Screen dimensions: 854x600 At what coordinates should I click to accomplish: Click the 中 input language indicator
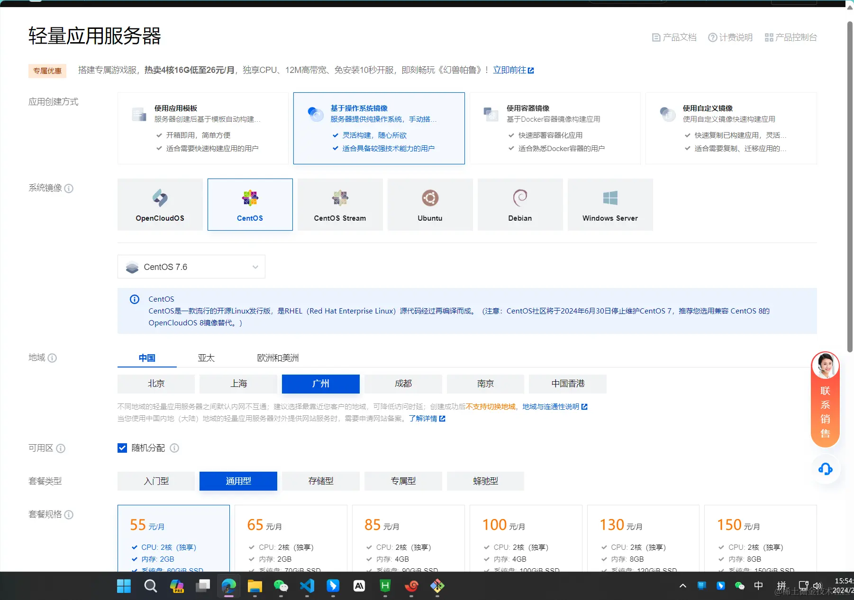758,586
